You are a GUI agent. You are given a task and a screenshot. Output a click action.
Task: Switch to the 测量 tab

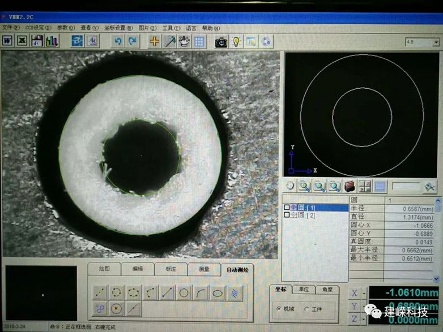204,269
